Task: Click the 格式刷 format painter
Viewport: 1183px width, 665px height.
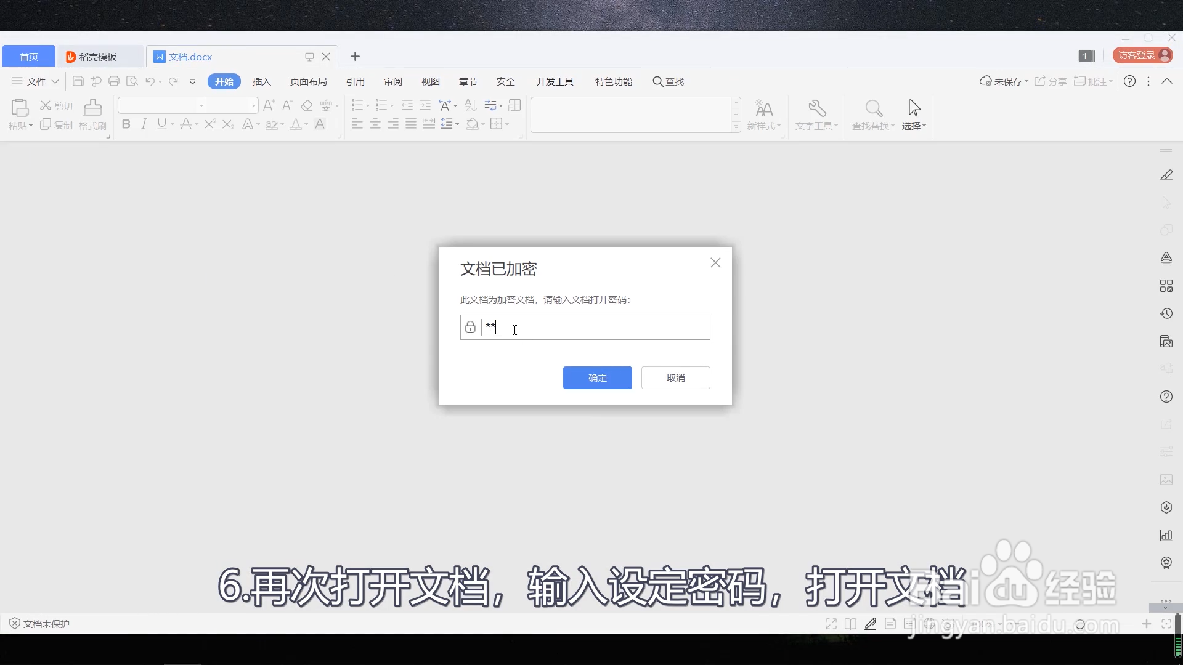Action: (92, 115)
